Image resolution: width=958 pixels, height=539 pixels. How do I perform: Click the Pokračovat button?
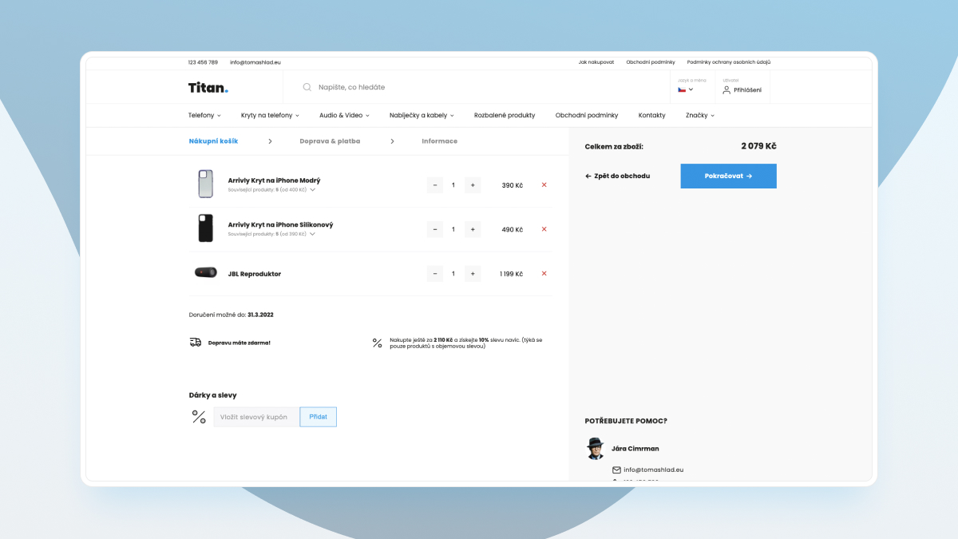click(729, 176)
